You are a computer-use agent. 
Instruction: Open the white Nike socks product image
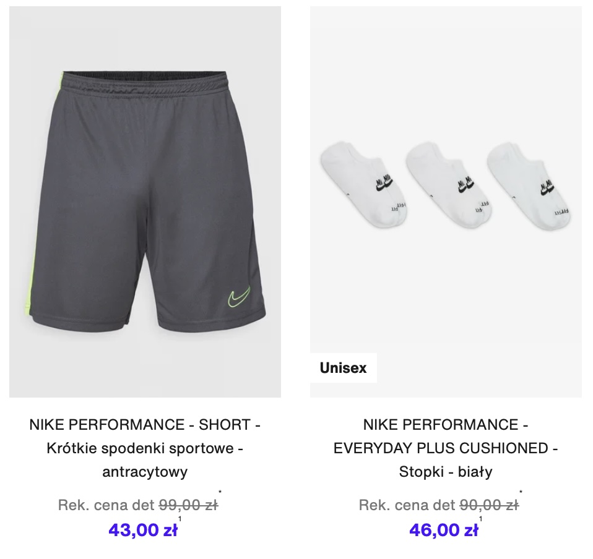click(x=446, y=202)
